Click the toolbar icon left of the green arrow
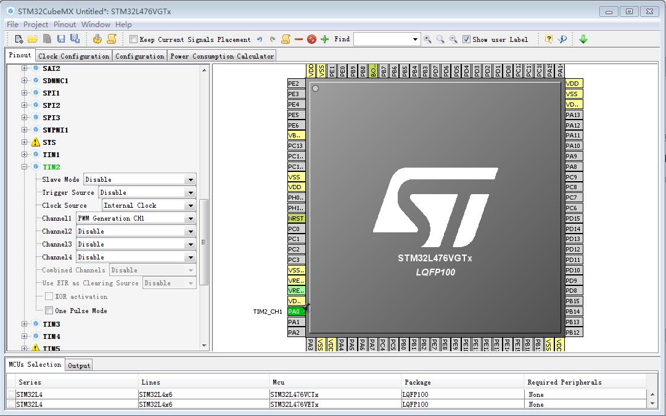The height and width of the screenshot is (416, 666). (x=562, y=39)
